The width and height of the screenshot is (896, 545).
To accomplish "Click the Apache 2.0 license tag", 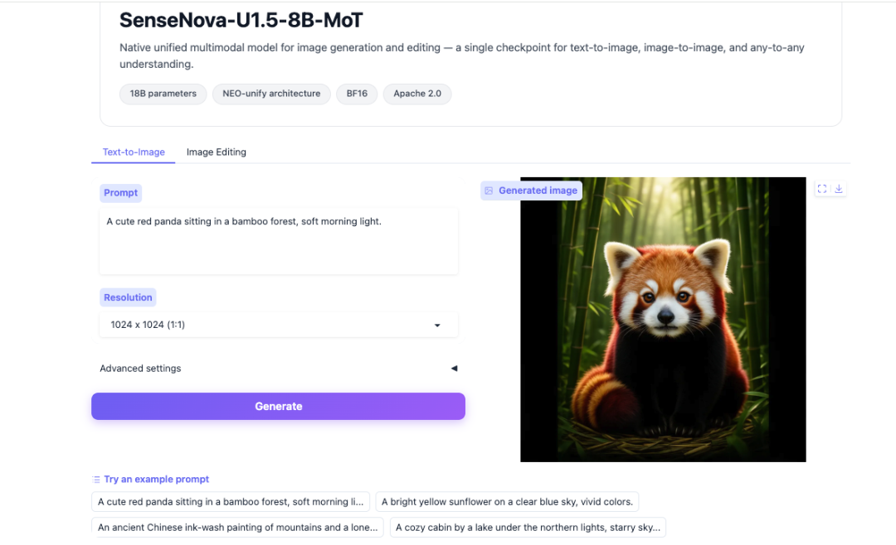I will click(417, 94).
